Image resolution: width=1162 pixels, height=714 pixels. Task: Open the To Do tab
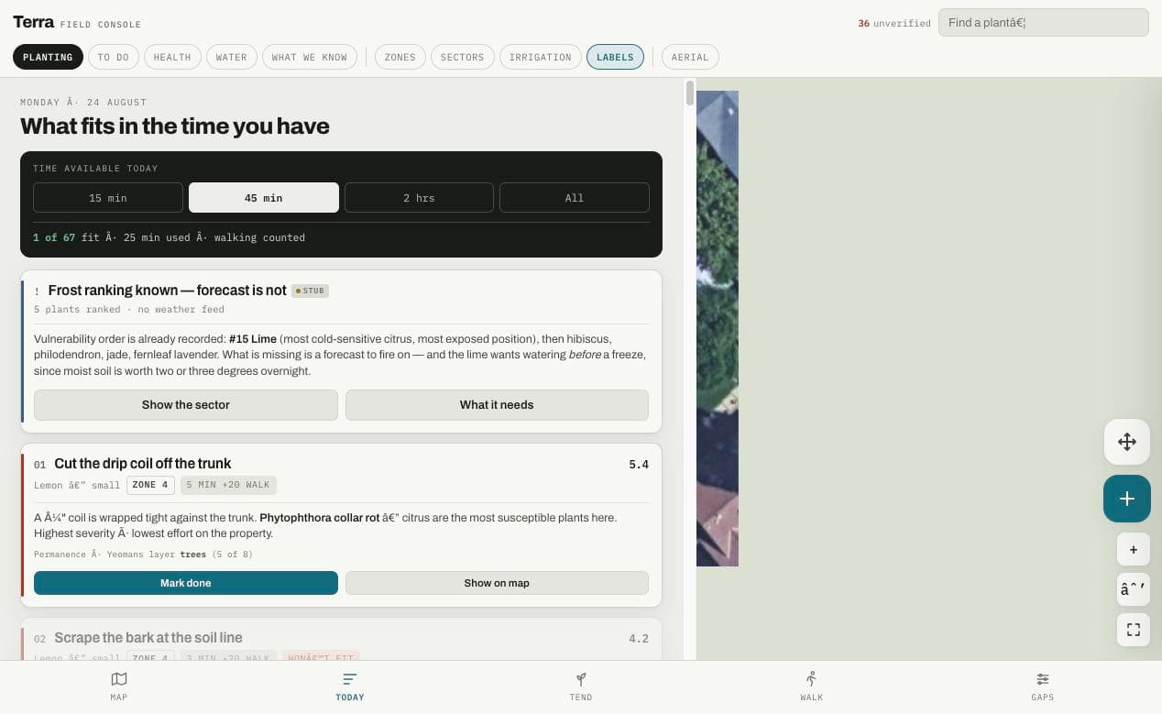click(114, 57)
